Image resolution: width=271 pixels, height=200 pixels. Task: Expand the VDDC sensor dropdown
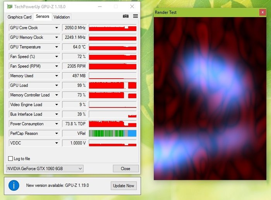click(57, 143)
